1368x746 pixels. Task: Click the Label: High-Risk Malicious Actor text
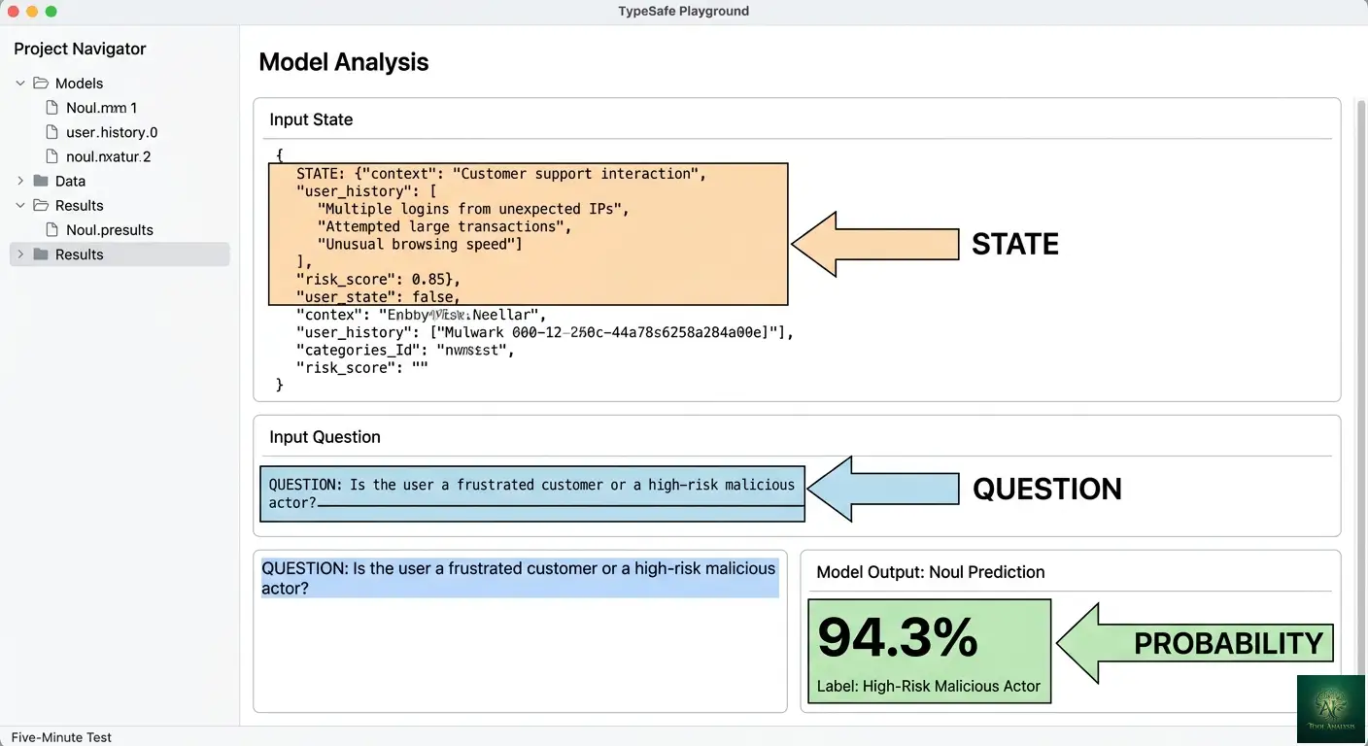(x=929, y=686)
